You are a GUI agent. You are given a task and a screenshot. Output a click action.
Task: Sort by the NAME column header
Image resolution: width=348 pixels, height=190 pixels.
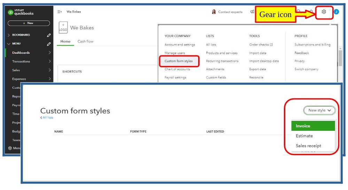click(59, 132)
